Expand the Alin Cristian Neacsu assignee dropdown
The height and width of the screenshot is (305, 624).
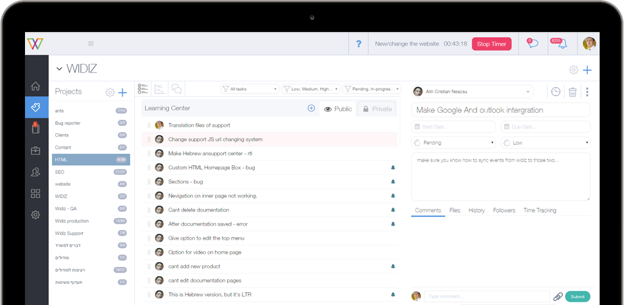[473, 92]
